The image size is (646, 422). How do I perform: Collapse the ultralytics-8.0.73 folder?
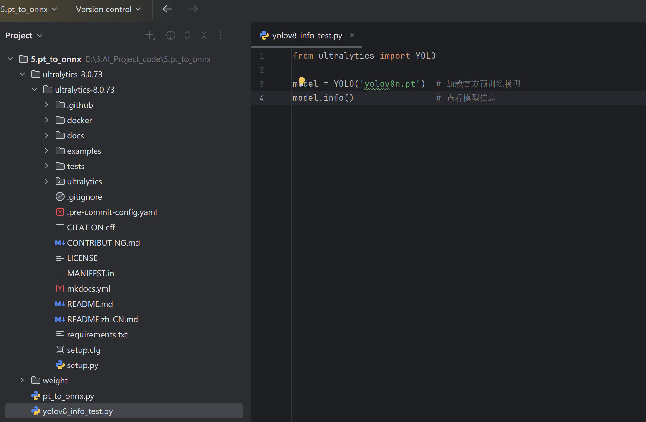pyautogui.click(x=22, y=74)
